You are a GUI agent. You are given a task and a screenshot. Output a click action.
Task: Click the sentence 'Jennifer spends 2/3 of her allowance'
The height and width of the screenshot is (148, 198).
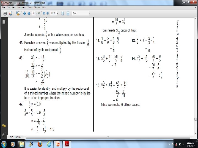[x=54, y=35]
